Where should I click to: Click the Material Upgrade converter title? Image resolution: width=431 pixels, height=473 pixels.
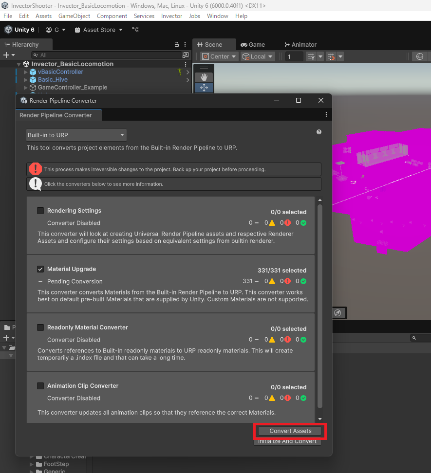tap(72, 269)
